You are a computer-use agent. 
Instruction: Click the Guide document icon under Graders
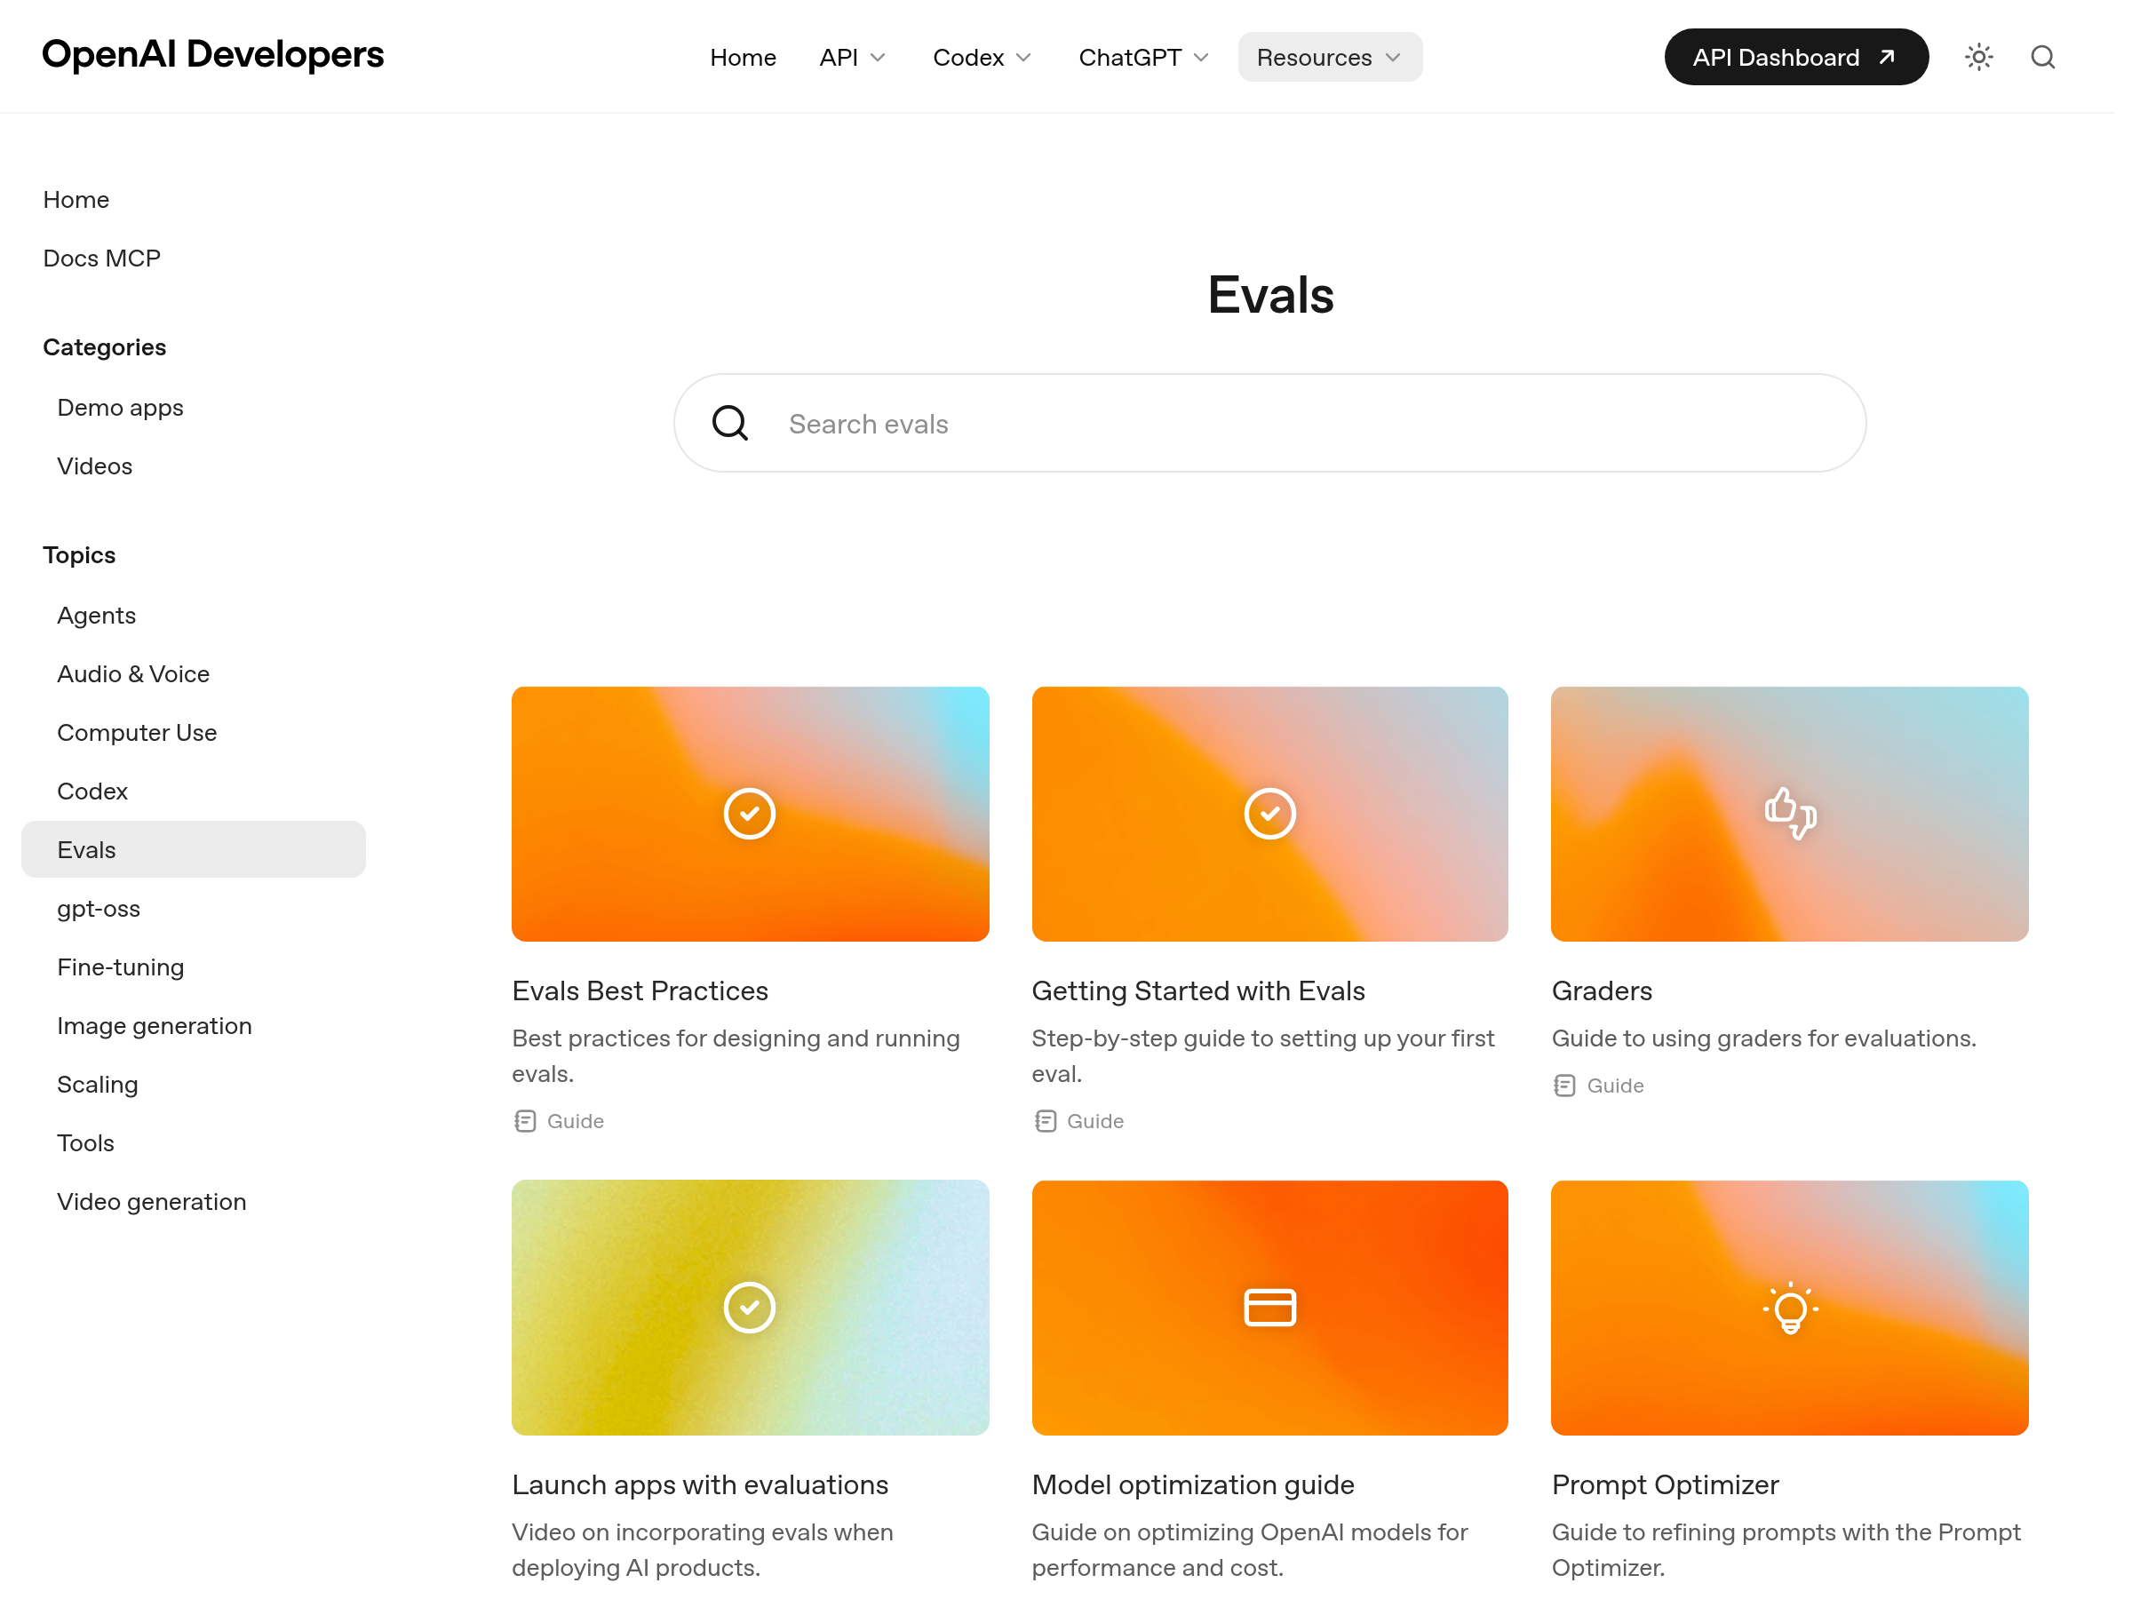click(1563, 1086)
